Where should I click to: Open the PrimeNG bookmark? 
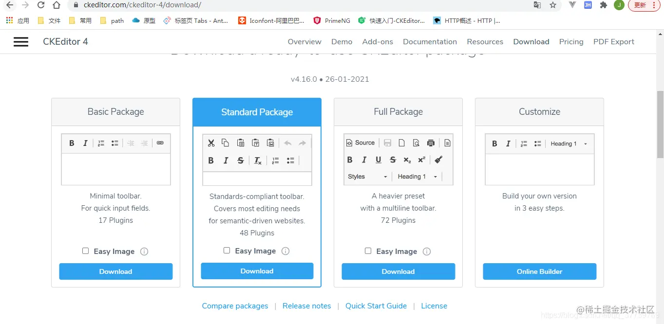pos(332,20)
